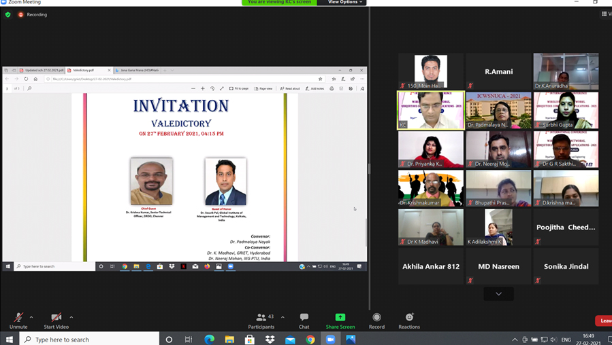
Task: Start recording with the Record button
Action: click(376, 321)
